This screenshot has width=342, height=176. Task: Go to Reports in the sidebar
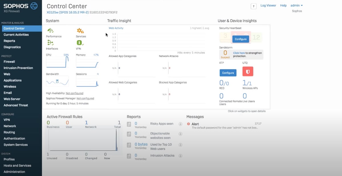[9, 41]
